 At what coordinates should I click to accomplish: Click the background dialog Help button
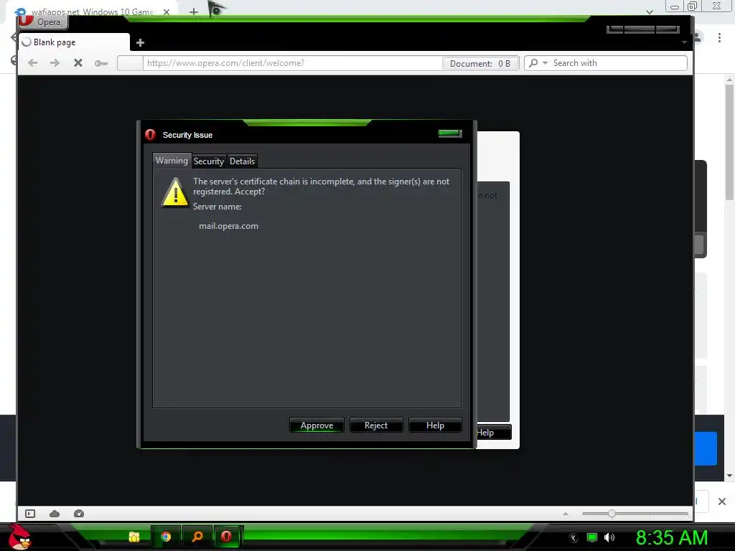[494, 433]
